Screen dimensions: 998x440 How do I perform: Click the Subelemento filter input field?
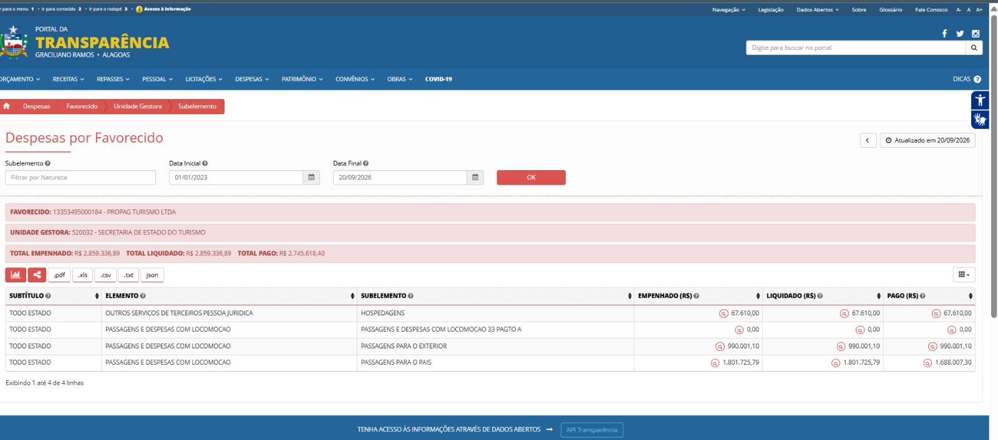tap(80, 178)
